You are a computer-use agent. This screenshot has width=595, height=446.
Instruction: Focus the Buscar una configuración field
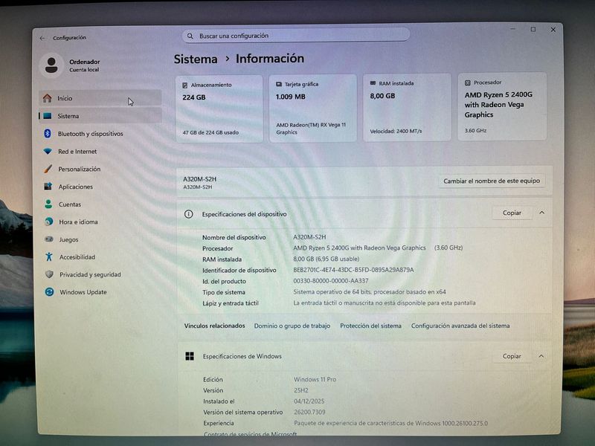coord(296,36)
